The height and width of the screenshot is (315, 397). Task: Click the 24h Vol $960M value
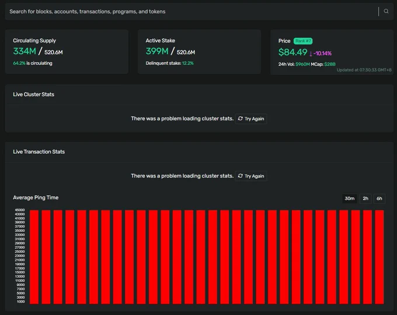[302, 64]
